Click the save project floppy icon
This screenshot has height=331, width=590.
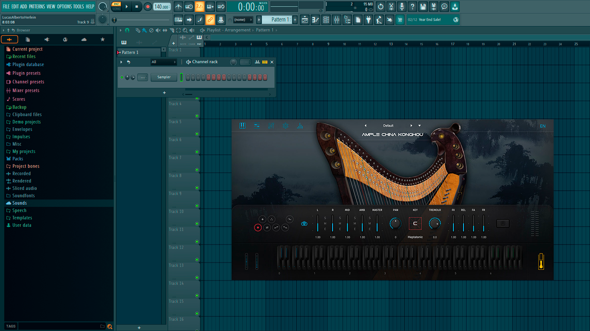click(423, 6)
